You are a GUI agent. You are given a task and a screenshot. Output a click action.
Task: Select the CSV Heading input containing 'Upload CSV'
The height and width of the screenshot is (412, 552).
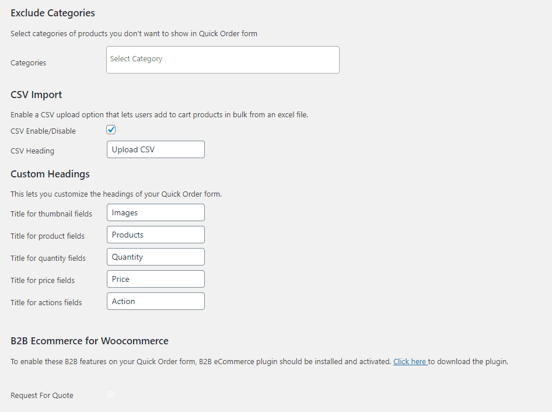point(155,149)
